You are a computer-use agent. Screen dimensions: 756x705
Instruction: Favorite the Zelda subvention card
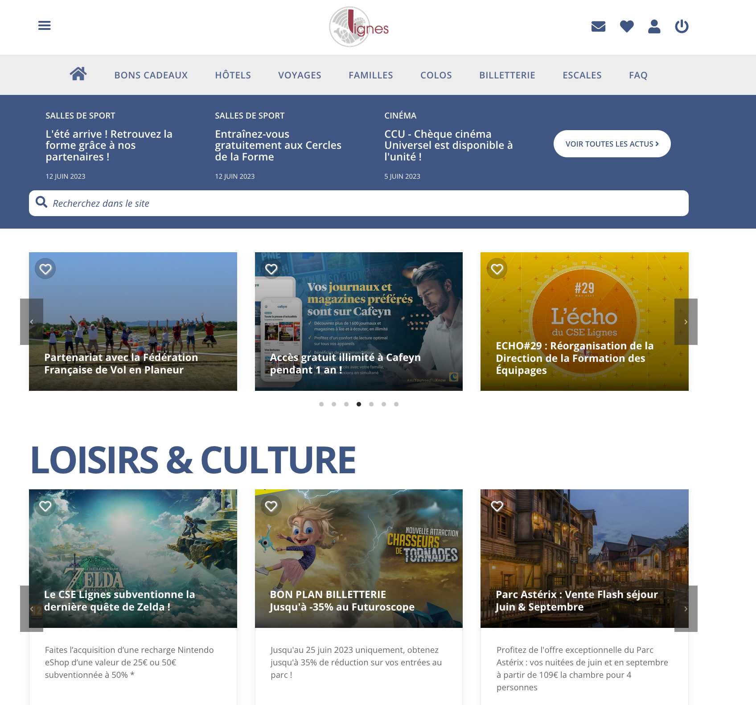click(x=45, y=506)
